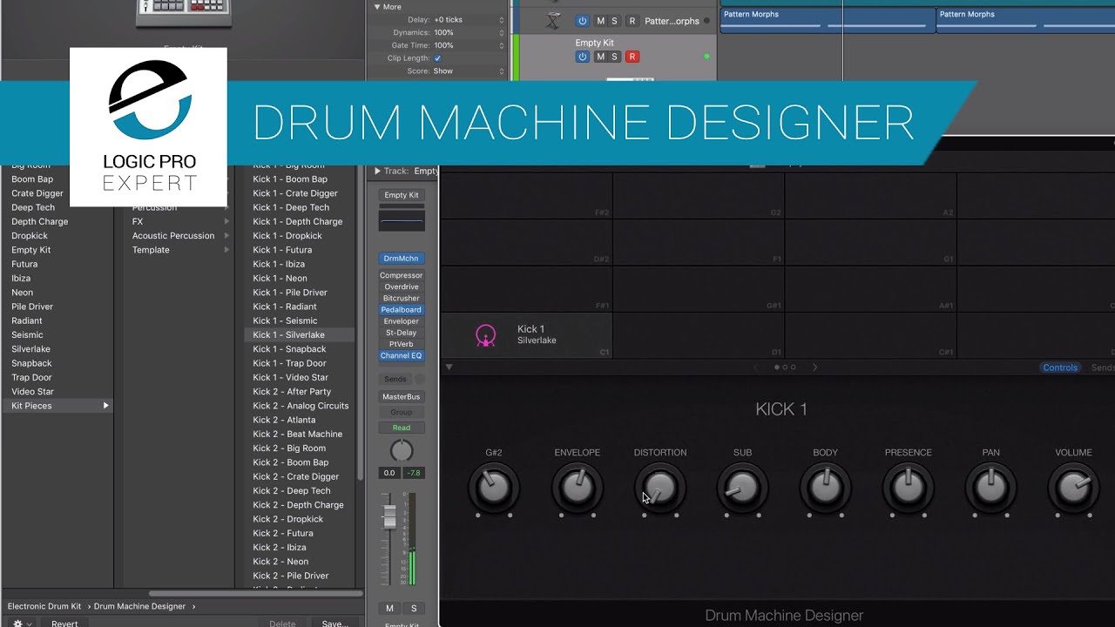The image size is (1115, 627).
Task: Click the Empty Kit setting button in channel strip
Action: click(402, 195)
